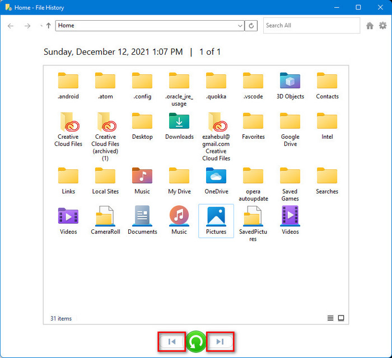The width and height of the screenshot is (392, 358).
Task: Open the .android folder
Action: (68, 86)
